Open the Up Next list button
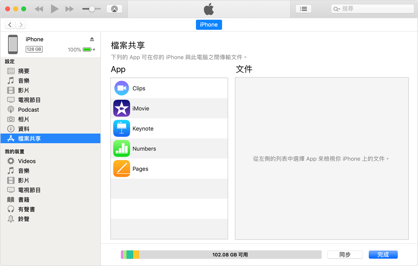The height and width of the screenshot is (266, 418). point(303,9)
